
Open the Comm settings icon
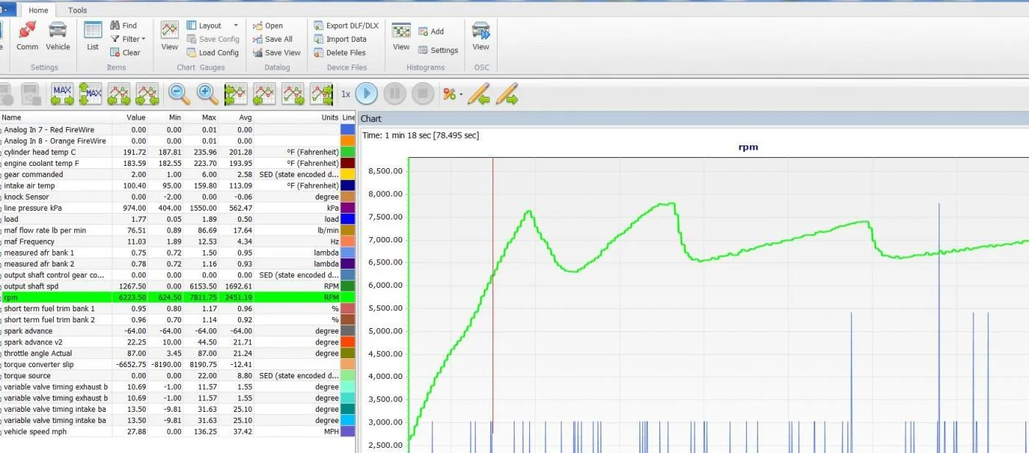(x=27, y=36)
